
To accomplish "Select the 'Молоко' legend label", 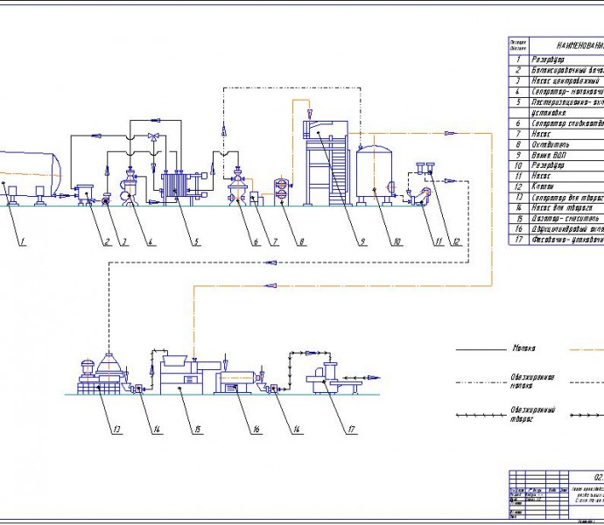I will point(523,348).
